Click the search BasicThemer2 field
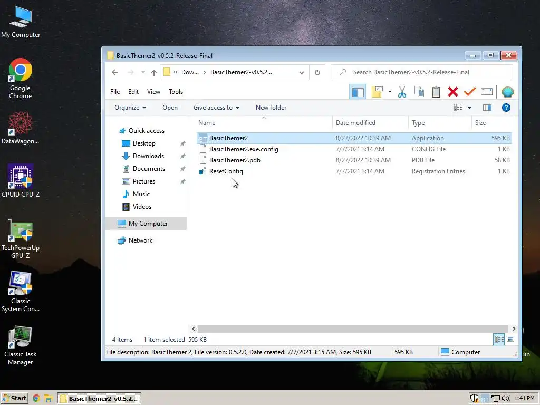 [421, 72]
